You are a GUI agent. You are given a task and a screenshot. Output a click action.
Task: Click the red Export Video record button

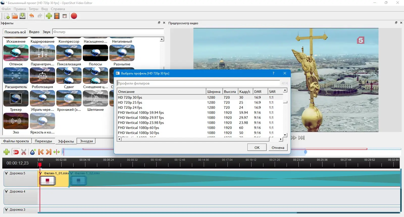coord(74,16)
